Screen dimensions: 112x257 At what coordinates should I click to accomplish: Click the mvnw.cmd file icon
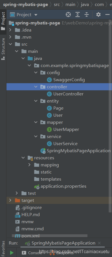click(x=17, y=229)
